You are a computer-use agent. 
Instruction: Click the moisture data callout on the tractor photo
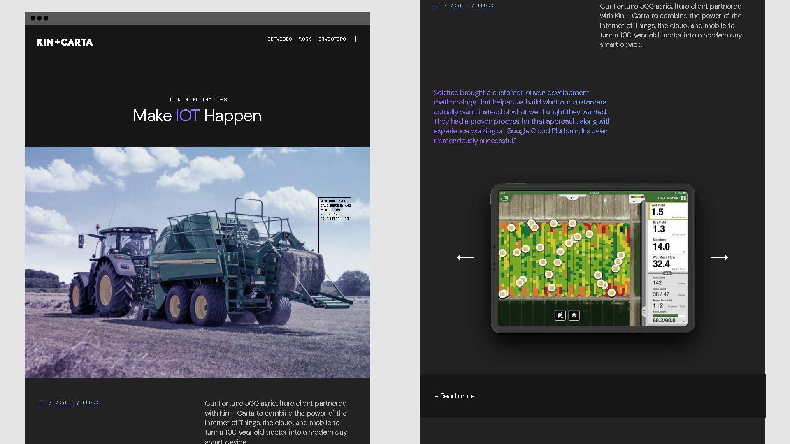pyautogui.click(x=335, y=210)
